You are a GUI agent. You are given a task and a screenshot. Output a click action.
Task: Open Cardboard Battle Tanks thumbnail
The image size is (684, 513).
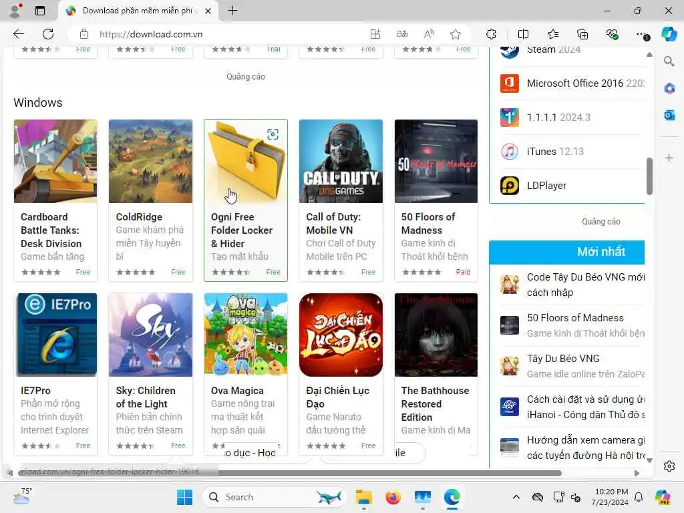point(55,161)
